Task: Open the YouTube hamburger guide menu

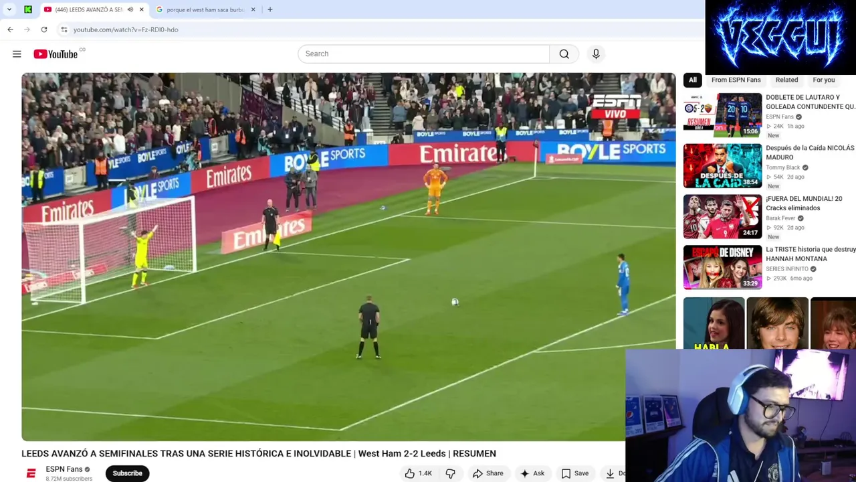Action: click(x=17, y=54)
